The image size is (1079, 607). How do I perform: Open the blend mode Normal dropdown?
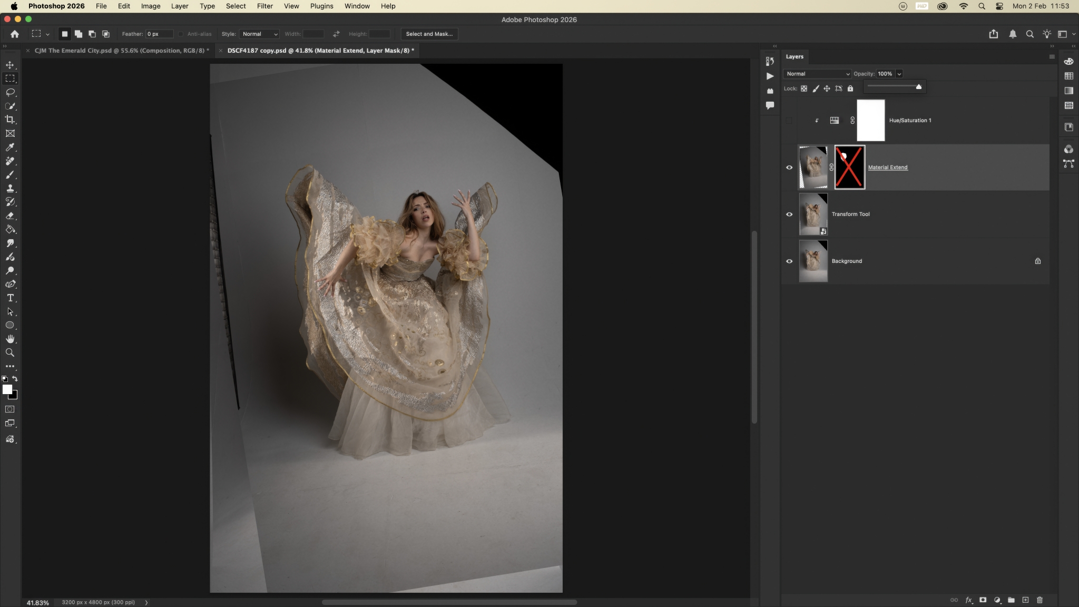tap(817, 74)
